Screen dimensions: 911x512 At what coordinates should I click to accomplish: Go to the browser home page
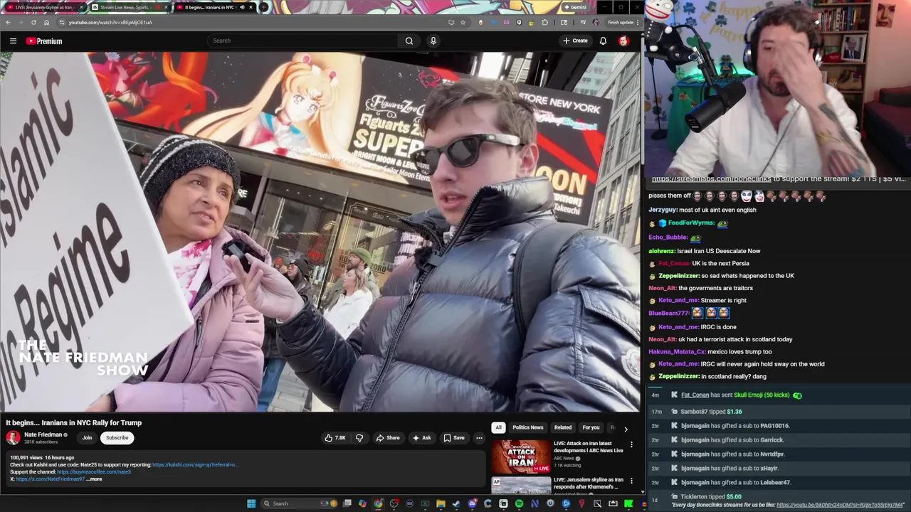(x=46, y=22)
